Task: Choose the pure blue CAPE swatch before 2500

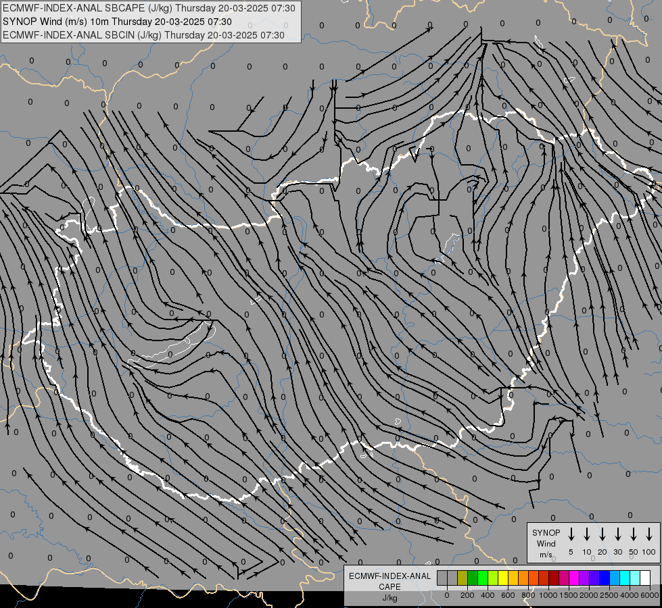Action: tap(604, 578)
